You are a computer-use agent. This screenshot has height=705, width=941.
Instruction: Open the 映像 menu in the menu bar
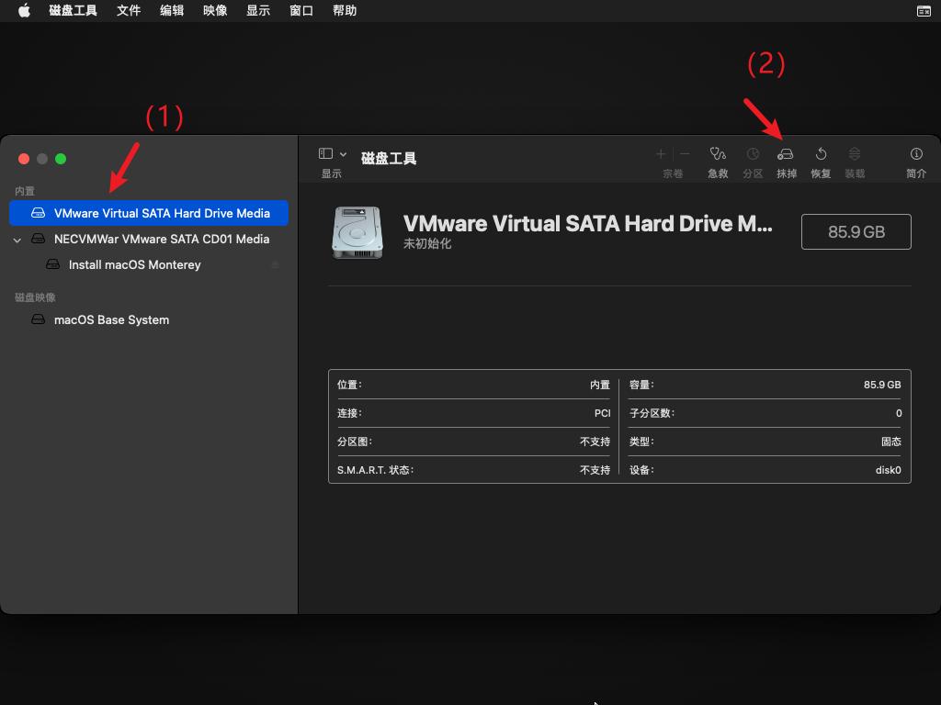click(214, 10)
